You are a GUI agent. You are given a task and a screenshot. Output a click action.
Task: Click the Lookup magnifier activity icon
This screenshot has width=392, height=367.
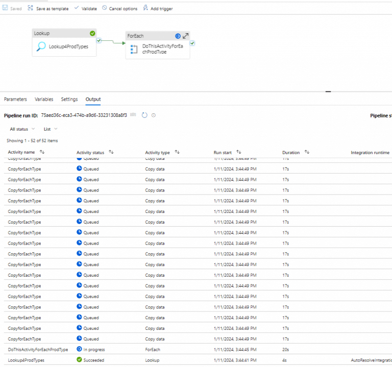(41, 47)
